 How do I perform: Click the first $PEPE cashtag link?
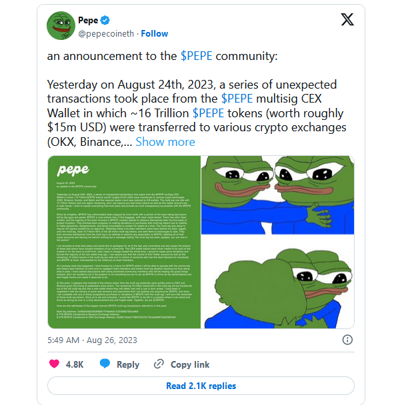[197, 57]
